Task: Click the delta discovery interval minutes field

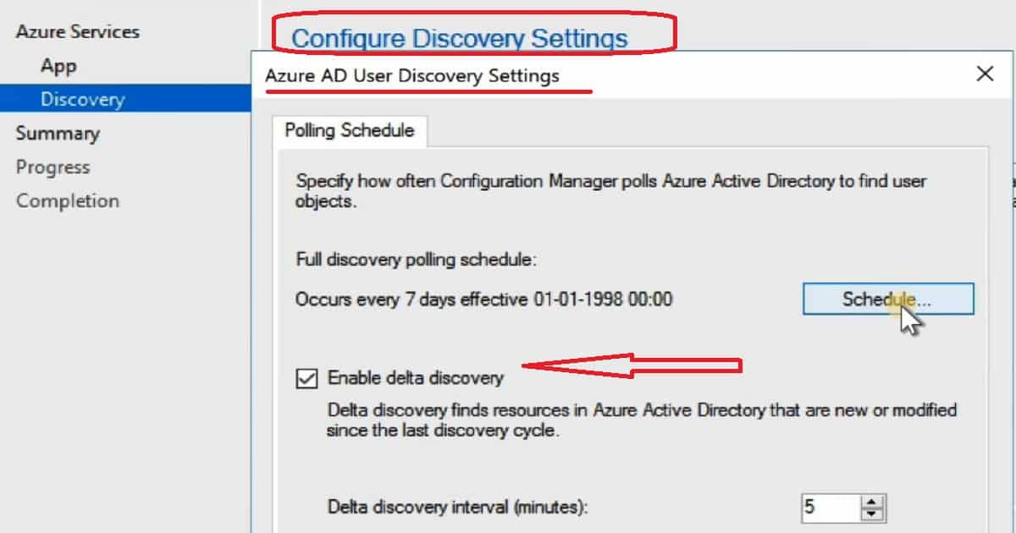Action: coord(831,508)
